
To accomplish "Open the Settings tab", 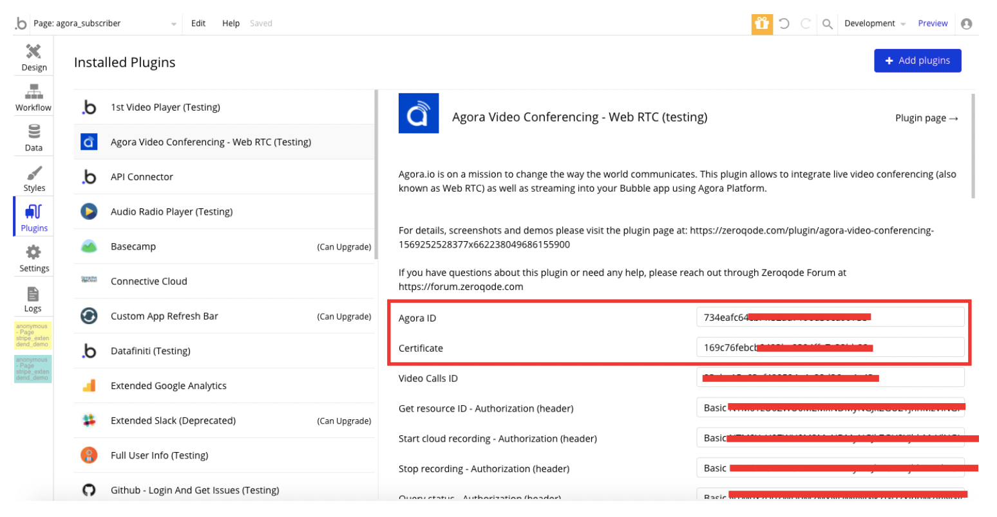I will [x=34, y=259].
